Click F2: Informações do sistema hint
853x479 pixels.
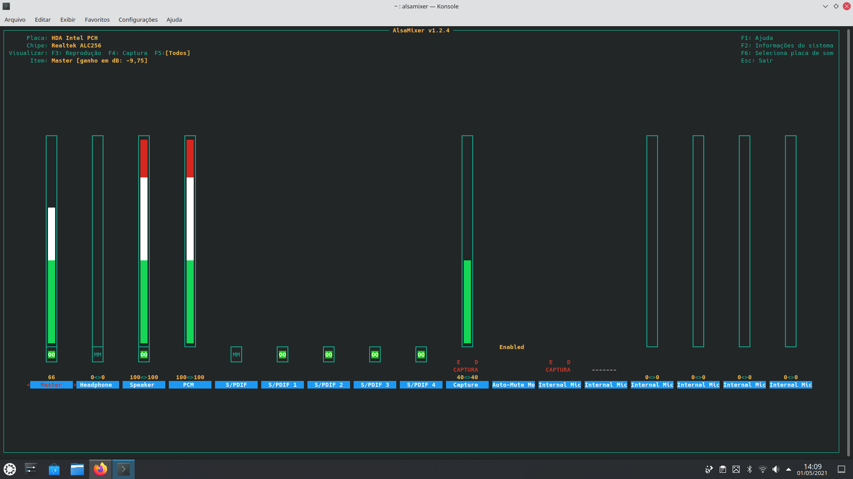tap(787, 45)
